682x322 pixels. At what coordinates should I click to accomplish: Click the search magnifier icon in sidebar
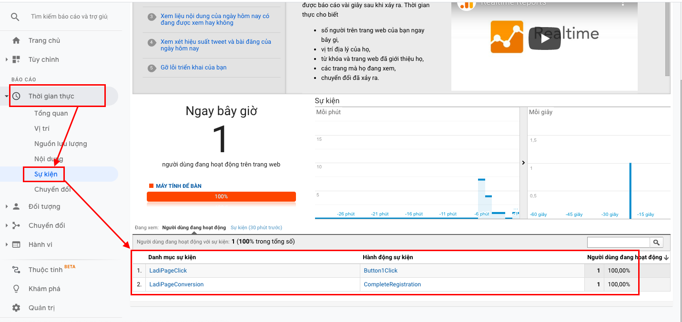coord(15,17)
